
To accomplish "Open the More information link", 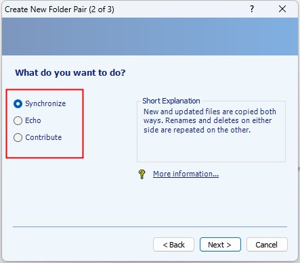I will tap(186, 174).
